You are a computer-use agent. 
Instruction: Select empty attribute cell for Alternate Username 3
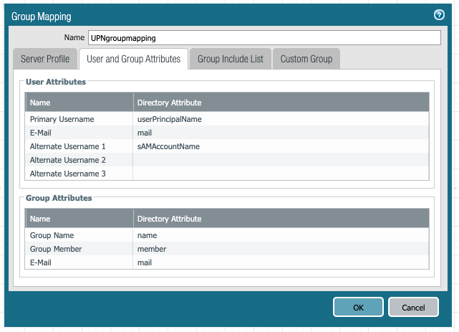click(x=281, y=174)
